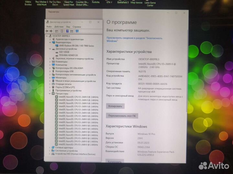Click the drive icon beside Дисковые устройства
233x174 pixels.
tap(53, 49)
